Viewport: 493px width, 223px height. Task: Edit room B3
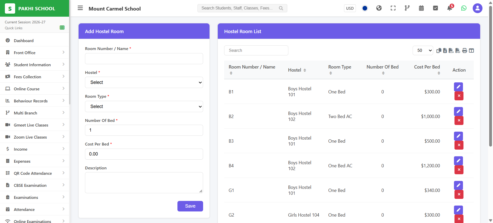[x=459, y=136]
